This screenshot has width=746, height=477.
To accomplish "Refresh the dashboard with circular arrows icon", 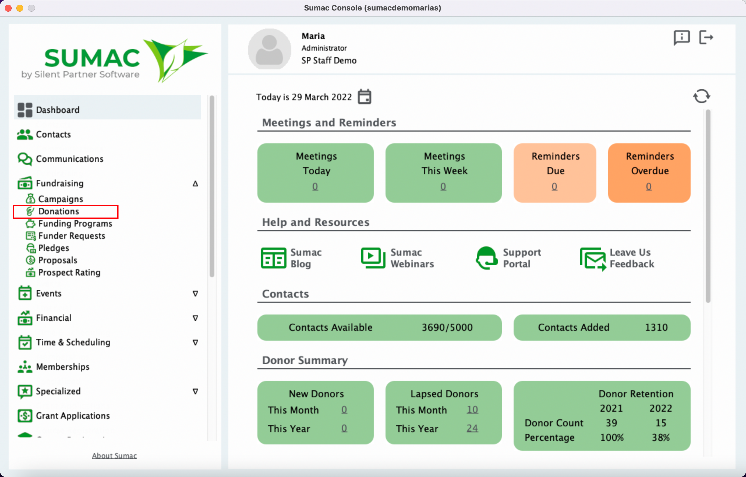I will point(701,96).
